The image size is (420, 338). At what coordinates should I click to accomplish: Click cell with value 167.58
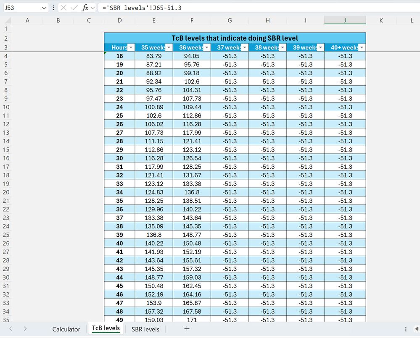(192, 312)
